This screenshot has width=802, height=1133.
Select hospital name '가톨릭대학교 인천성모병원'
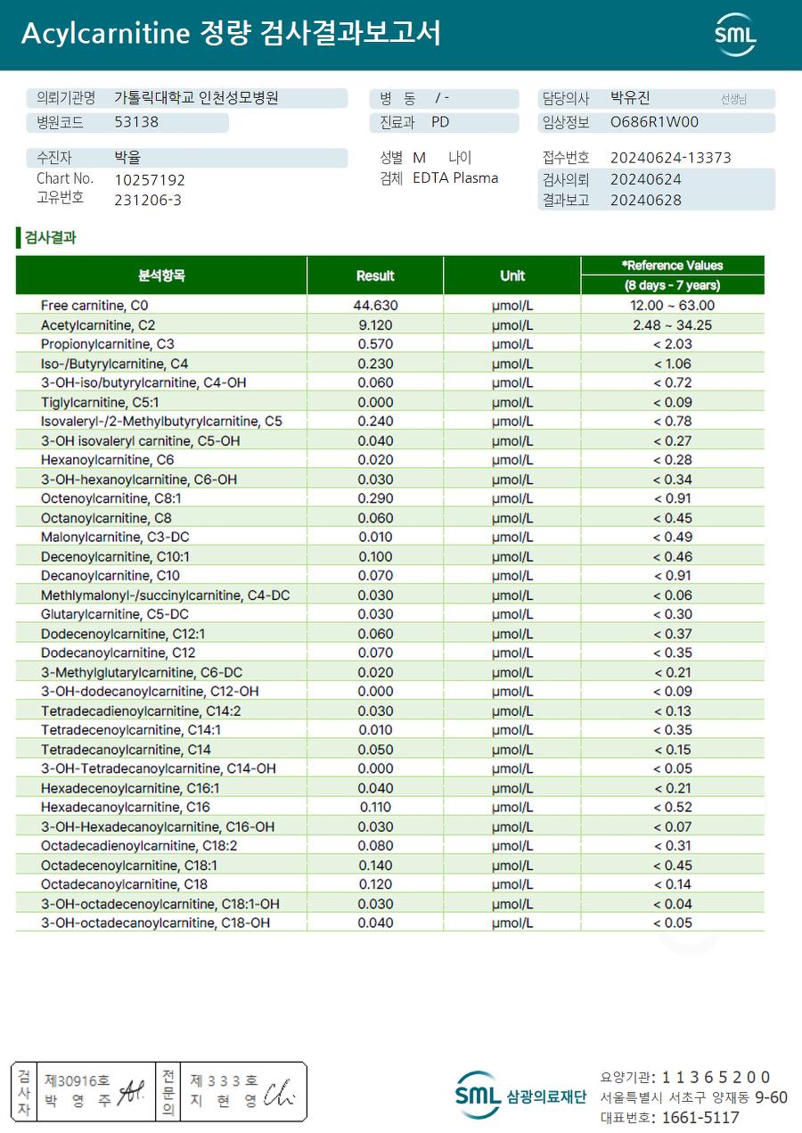[197, 98]
